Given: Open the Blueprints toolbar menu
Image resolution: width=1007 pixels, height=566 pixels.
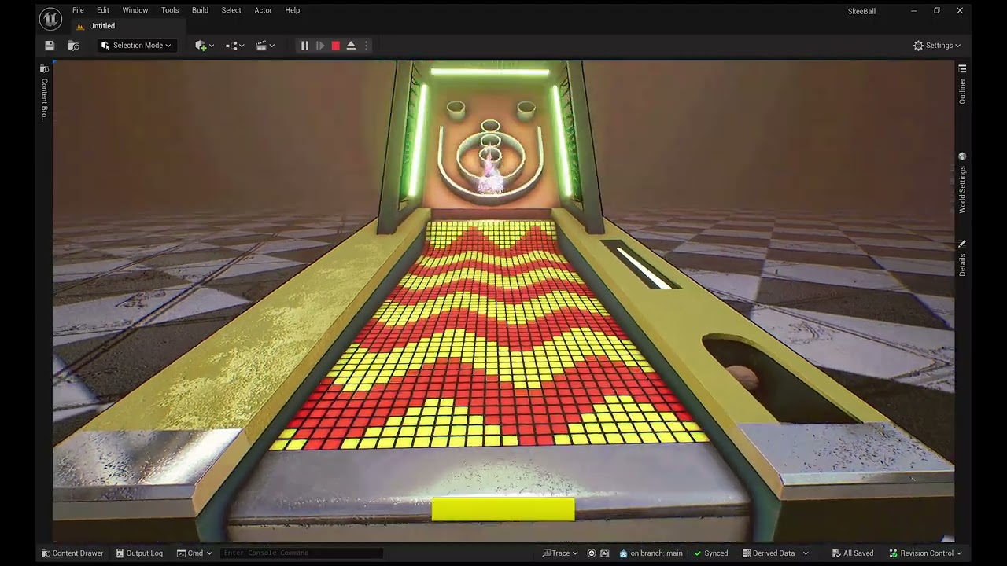Looking at the screenshot, I should [x=235, y=46].
